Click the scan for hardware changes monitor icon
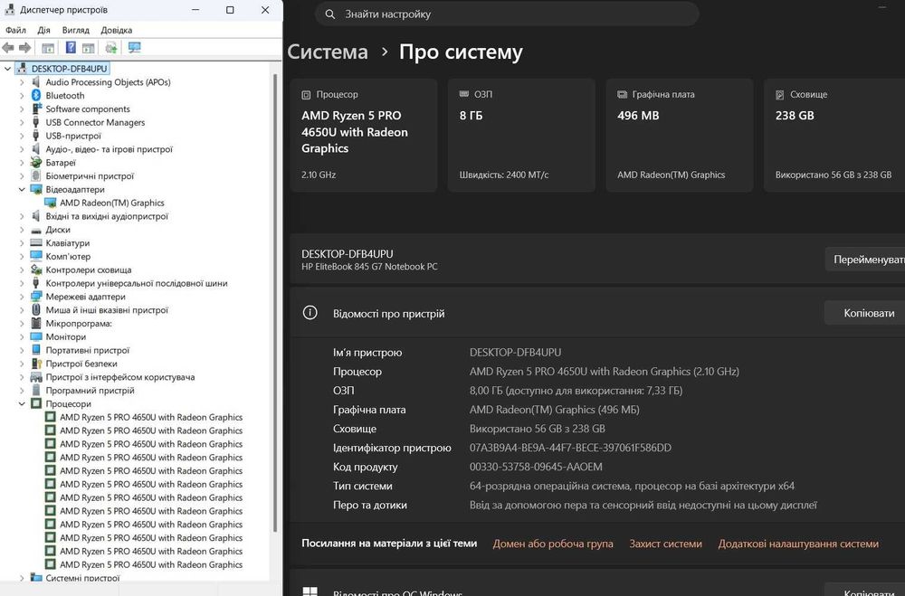Screen dimensions: 905x596 pyautogui.click(x=135, y=48)
